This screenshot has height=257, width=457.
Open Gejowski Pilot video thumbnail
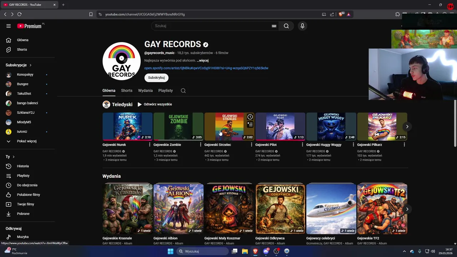[280, 127]
